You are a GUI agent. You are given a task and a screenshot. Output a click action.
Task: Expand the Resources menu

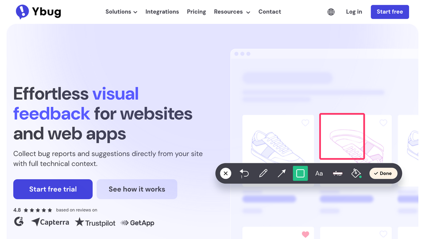pyautogui.click(x=232, y=12)
